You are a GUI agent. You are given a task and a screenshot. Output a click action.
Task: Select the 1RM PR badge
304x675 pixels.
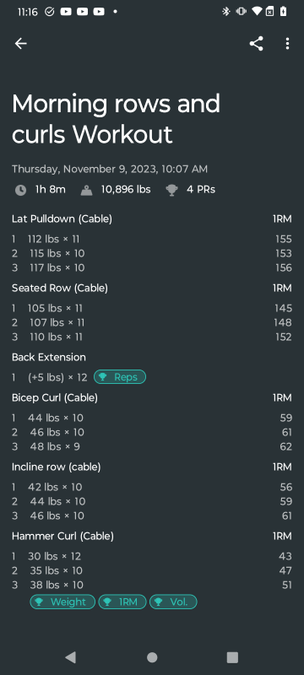click(122, 602)
